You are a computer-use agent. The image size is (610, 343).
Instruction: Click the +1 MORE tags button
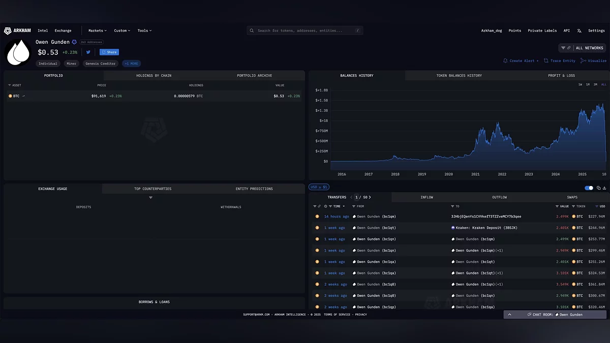[x=132, y=64]
